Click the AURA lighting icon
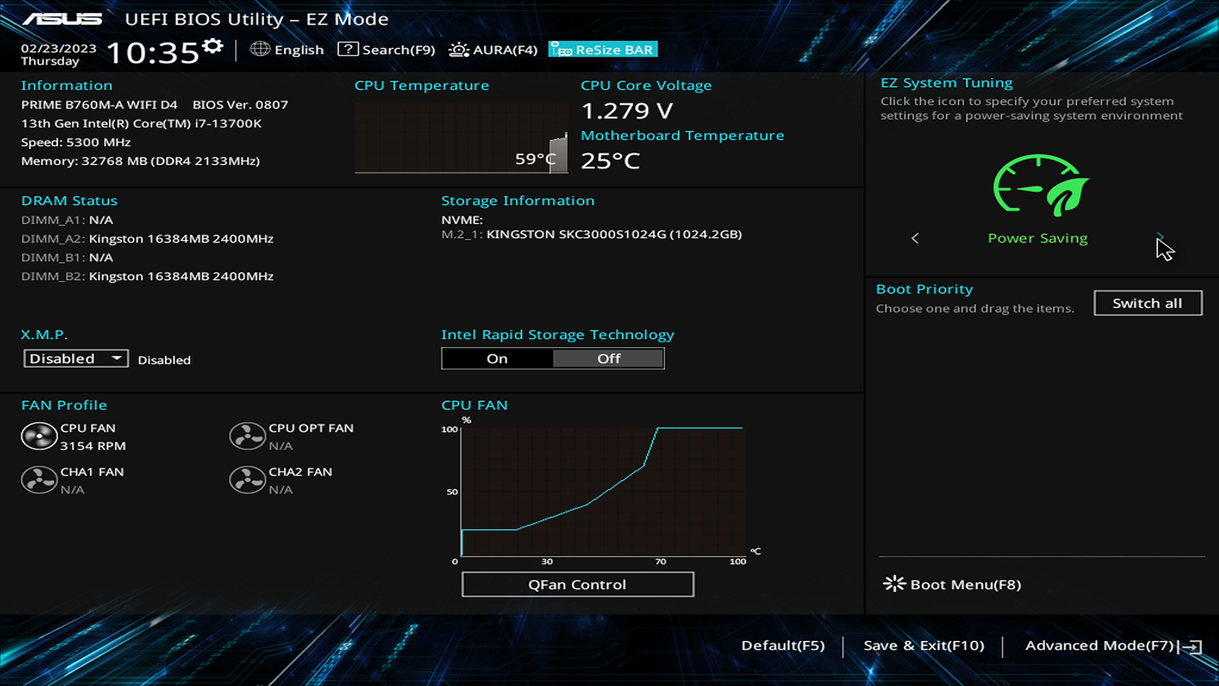1219x686 pixels. [458, 50]
